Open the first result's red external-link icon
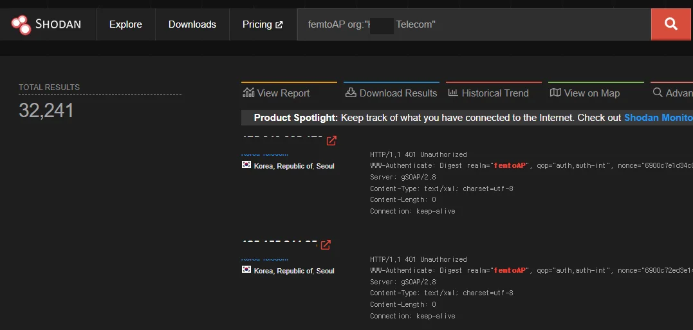Viewport: 693px width, 330px height. [331, 141]
